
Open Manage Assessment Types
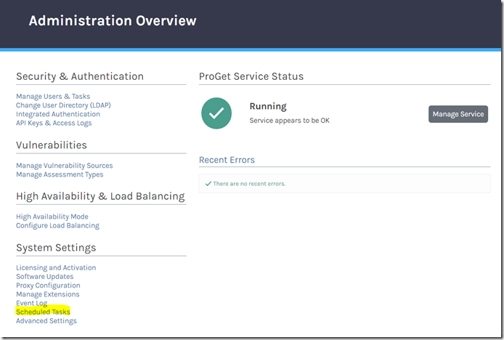60,174
